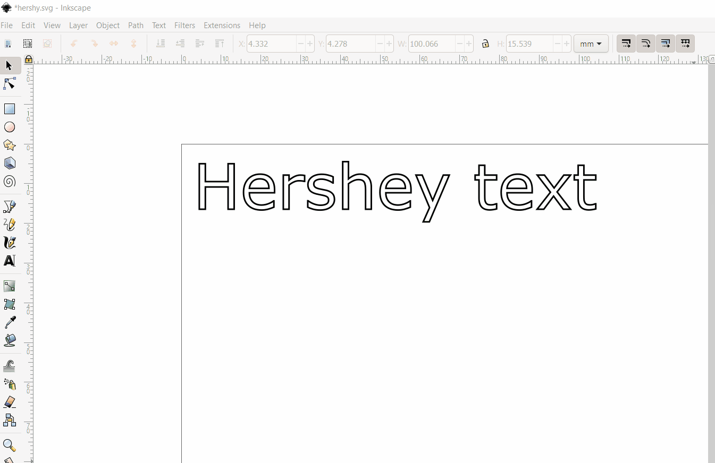Open the Filters menu

point(184,25)
